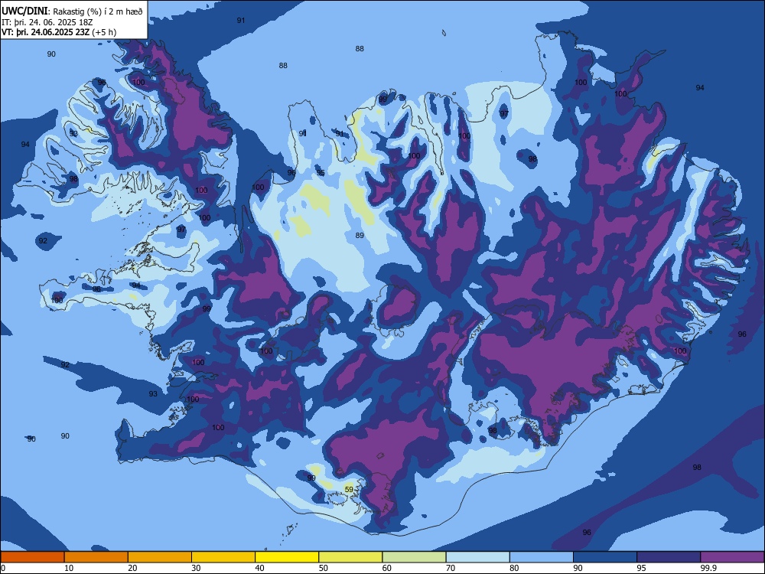The width and height of the screenshot is (765, 574).
Task: Select the 95–99.9 dark navy legend swatch
Action: pyautogui.click(x=669, y=557)
